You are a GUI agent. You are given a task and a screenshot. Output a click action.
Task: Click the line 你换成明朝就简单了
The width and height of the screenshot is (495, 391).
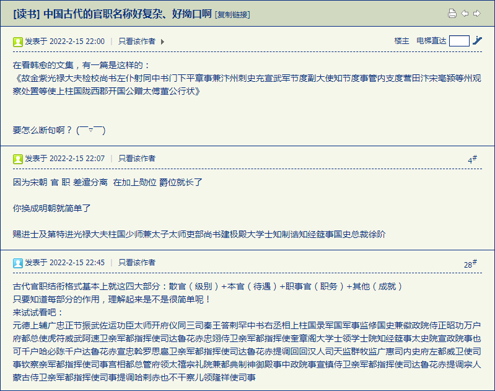pyautogui.click(x=52, y=208)
